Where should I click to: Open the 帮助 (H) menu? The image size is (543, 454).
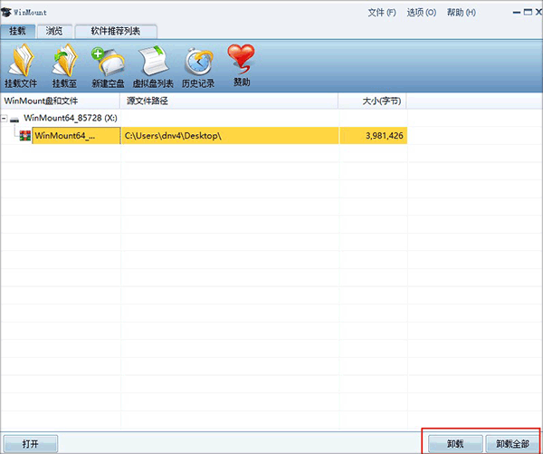pyautogui.click(x=461, y=13)
